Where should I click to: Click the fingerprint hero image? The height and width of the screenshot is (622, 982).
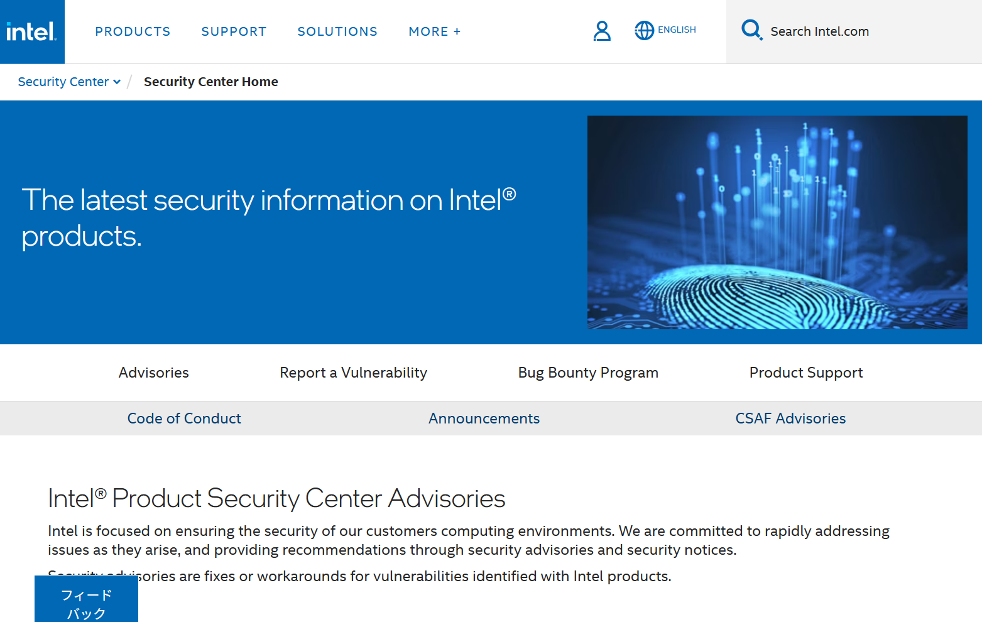click(x=777, y=222)
